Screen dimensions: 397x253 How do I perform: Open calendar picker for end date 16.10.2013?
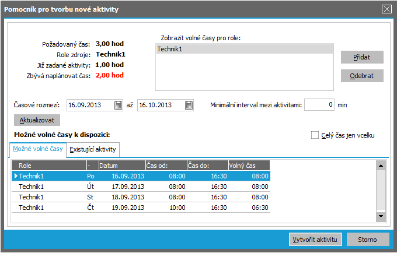coord(189,106)
